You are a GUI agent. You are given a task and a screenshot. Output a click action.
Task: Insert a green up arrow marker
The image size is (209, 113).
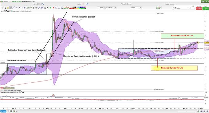pyautogui.click(x=50, y=8)
